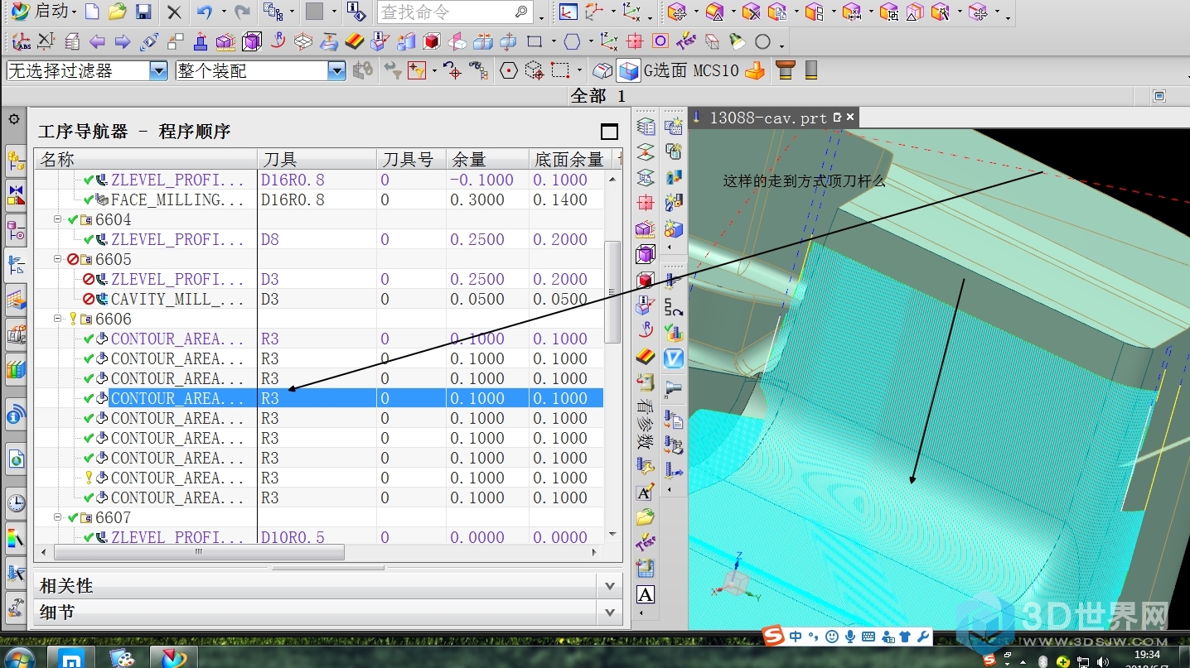Viewport: 1190px width, 668px height.
Task: Open the 无选择过滤器 filter dropdown
Action: tap(159, 71)
